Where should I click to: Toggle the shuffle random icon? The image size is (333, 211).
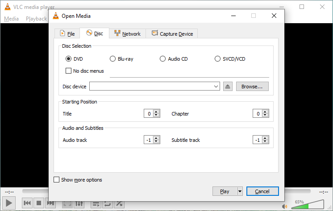(119, 204)
